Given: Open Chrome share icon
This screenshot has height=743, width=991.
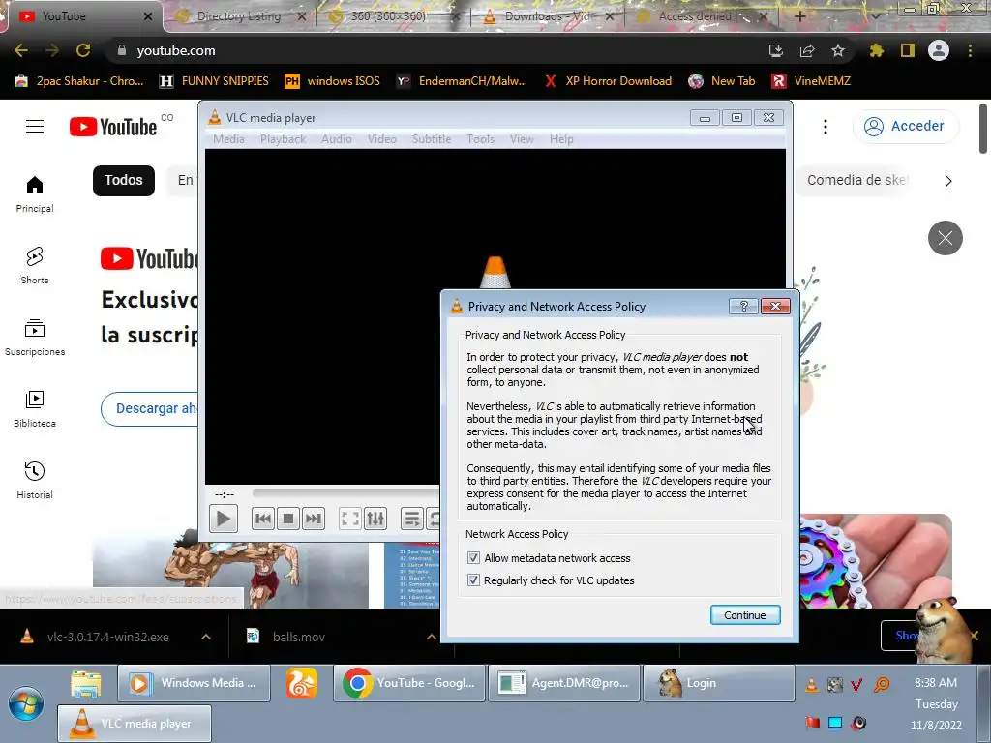Looking at the screenshot, I should 807,50.
